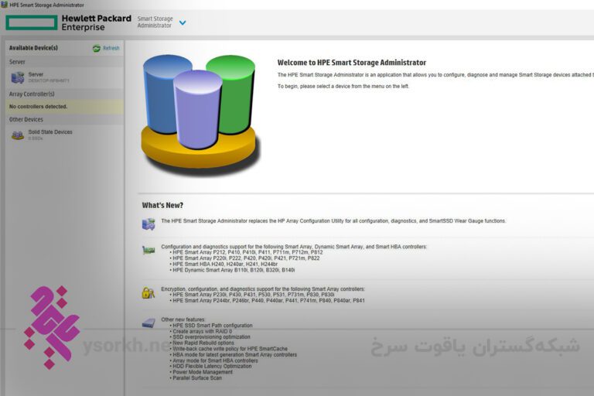Click the 'No controllers detected.' message
The height and width of the screenshot is (396, 594).
(x=38, y=107)
